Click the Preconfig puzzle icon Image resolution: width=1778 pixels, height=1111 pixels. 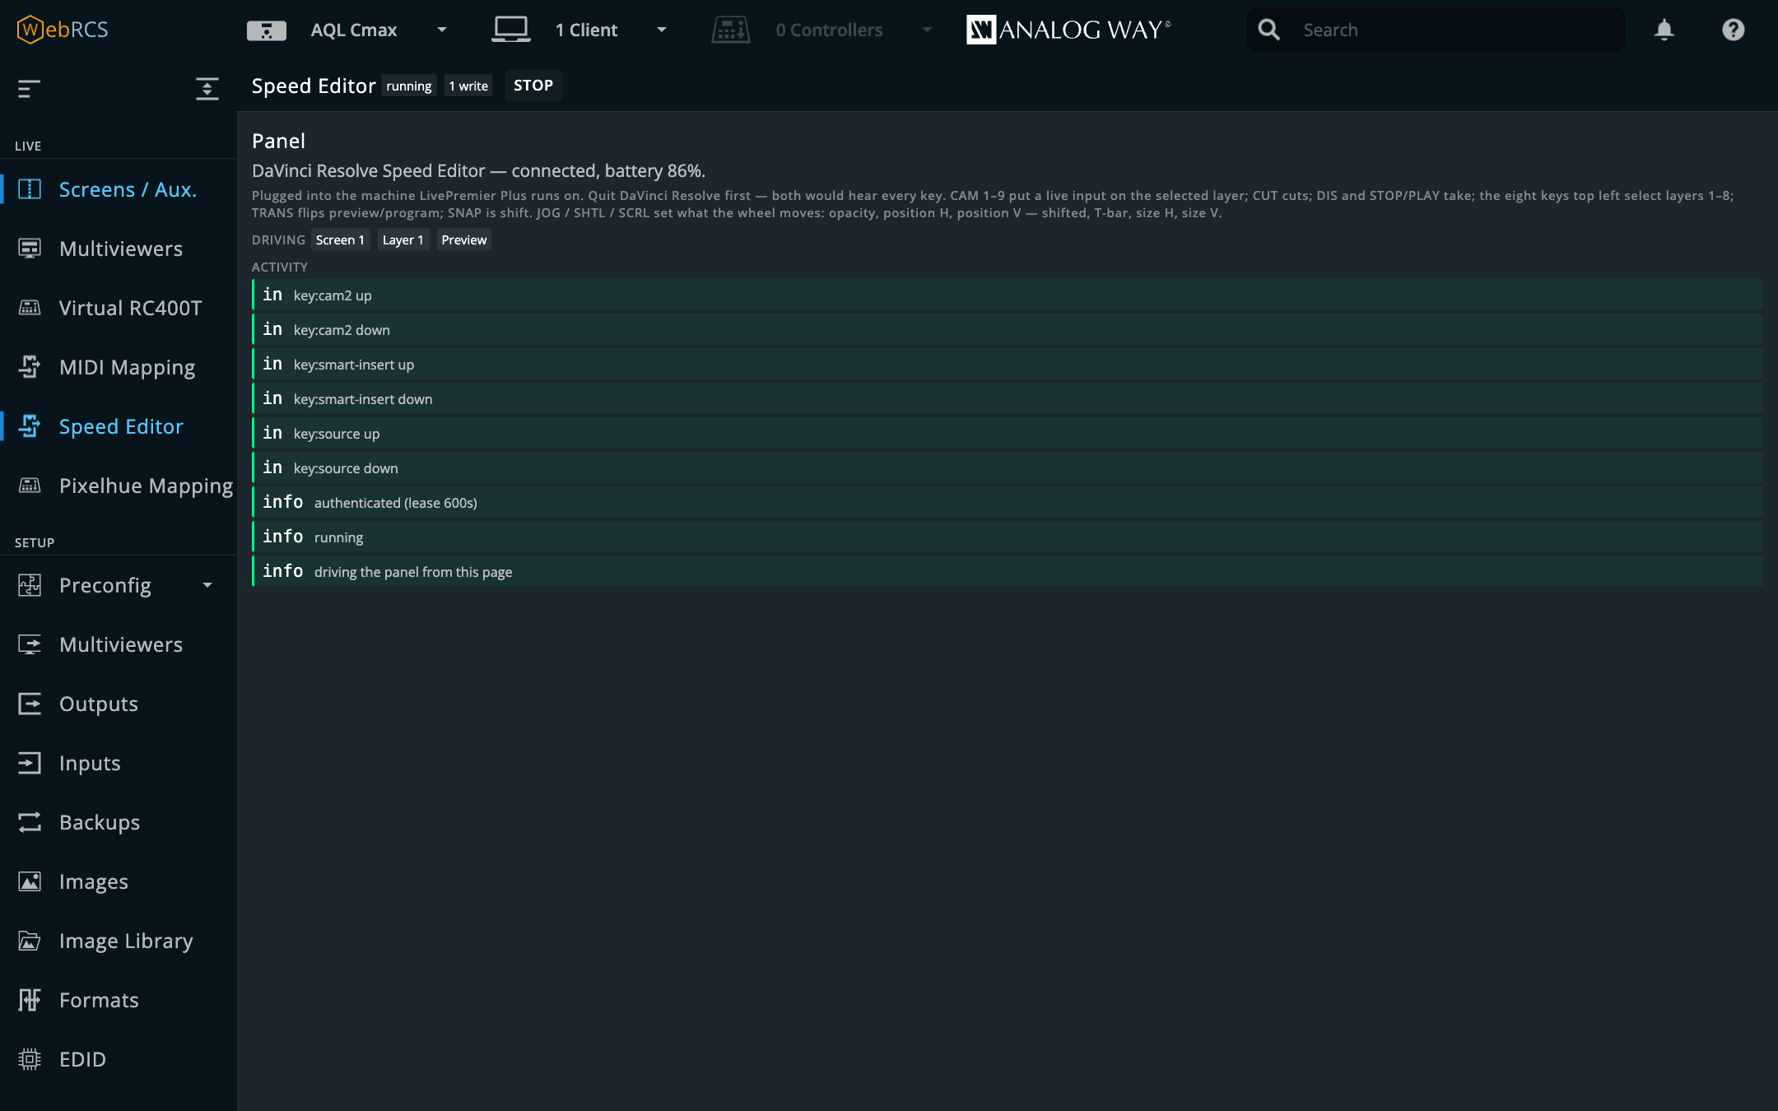click(30, 585)
